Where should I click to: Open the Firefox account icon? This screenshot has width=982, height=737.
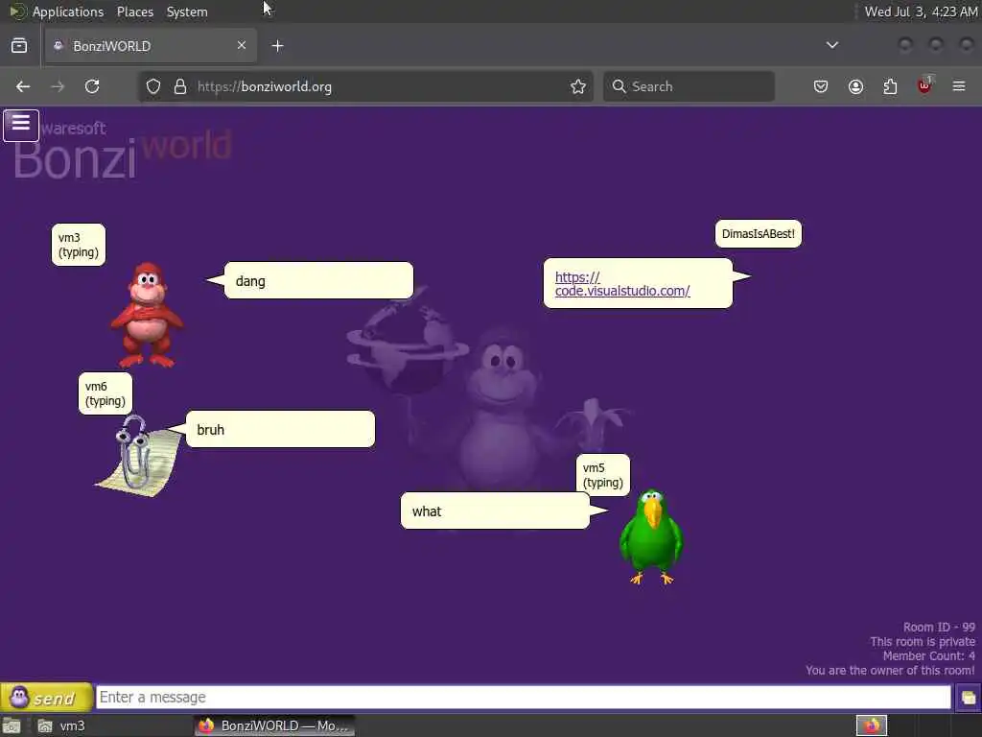click(855, 86)
